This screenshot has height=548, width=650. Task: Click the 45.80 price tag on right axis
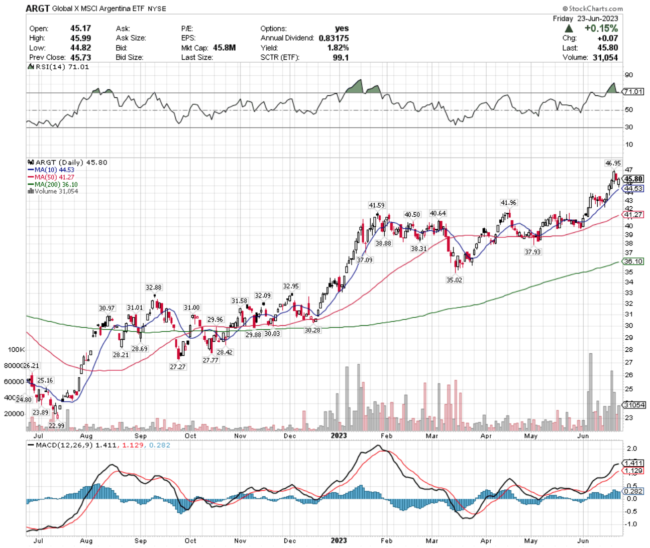click(x=633, y=179)
